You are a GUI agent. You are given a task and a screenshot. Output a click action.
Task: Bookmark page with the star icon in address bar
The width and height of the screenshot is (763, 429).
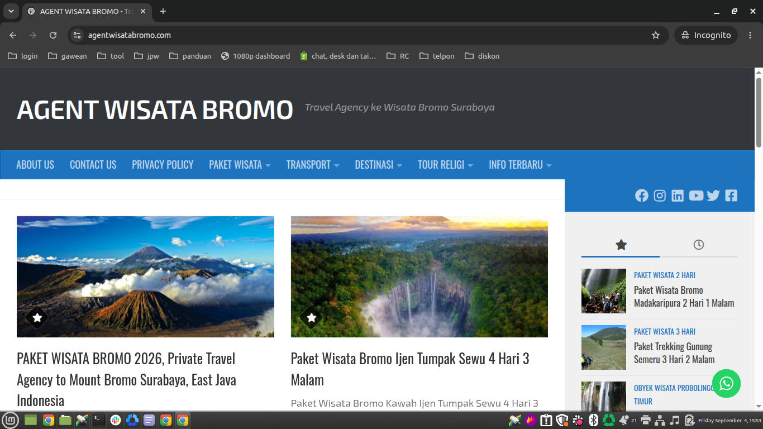(x=656, y=35)
